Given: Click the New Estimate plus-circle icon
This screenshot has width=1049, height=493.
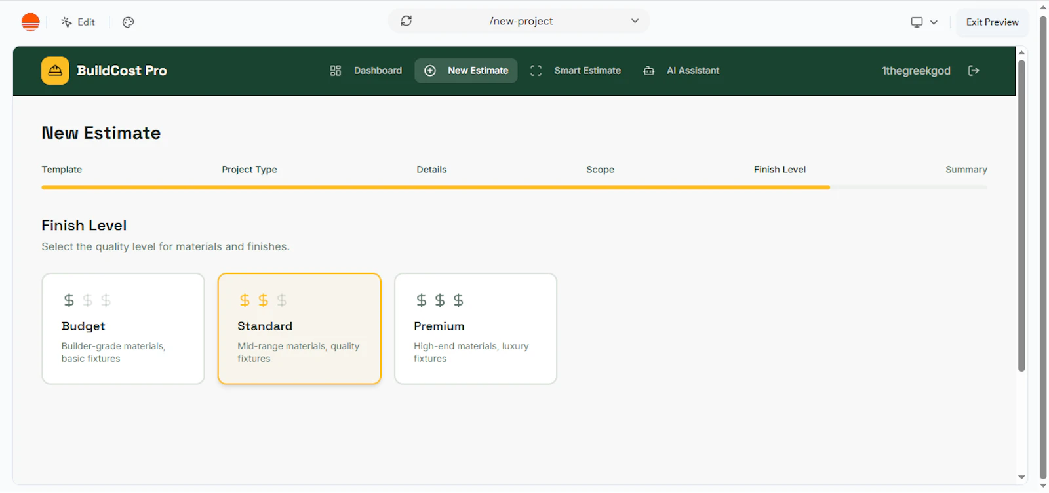Looking at the screenshot, I should pos(430,71).
